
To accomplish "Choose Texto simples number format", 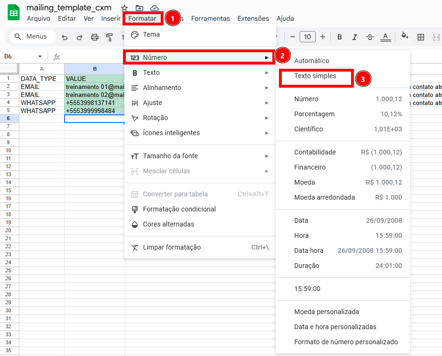I will 315,76.
